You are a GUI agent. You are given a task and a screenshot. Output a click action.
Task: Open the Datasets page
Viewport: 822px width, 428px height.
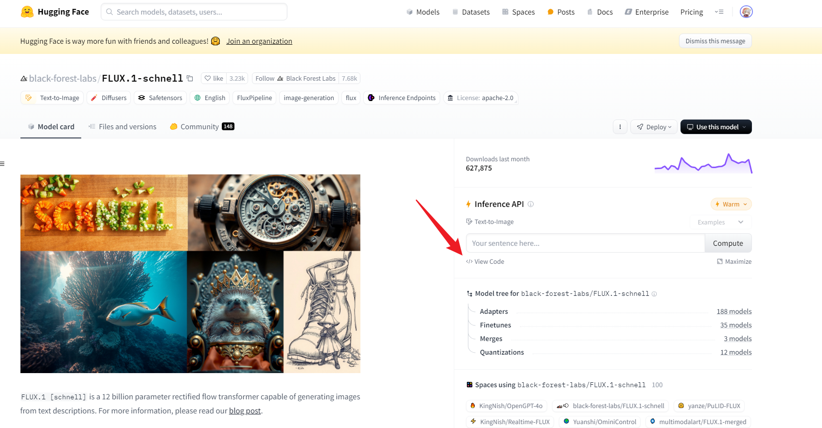471,12
